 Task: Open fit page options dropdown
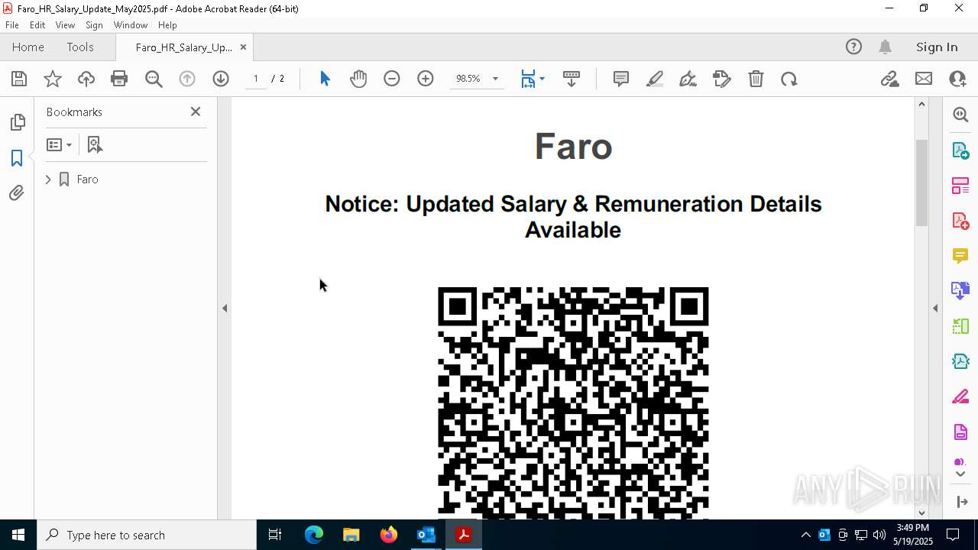tap(532, 79)
